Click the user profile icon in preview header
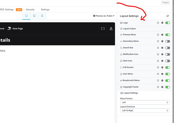The height and width of the screenshot is (123, 174). (x=111, y=29)
